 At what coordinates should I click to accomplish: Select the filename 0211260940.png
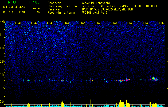(x=14, y=7)
